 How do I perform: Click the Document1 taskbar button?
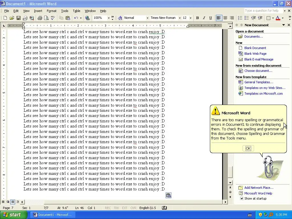pyautogui.click(x=52, y=215)
